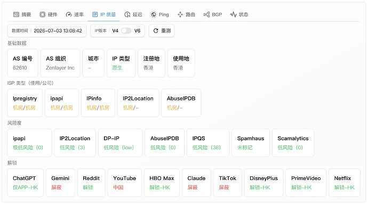Click the IPinfo ISP type card

(x=98, y=103)
